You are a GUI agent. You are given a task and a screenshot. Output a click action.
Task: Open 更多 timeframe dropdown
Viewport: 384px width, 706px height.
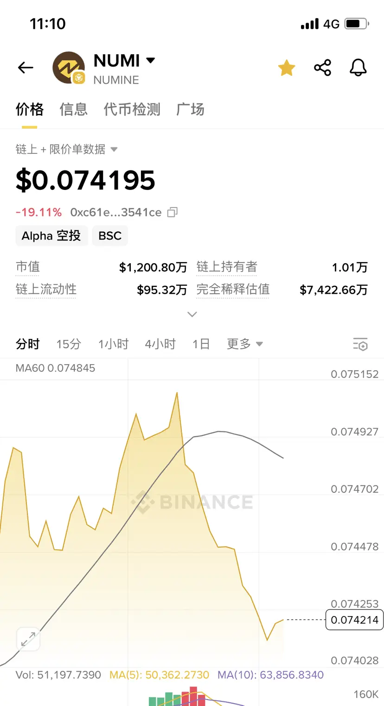[x=245, y=344]
